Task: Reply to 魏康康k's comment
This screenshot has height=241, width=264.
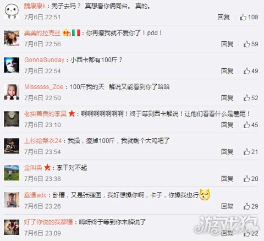Action: [x=223, y=17]
